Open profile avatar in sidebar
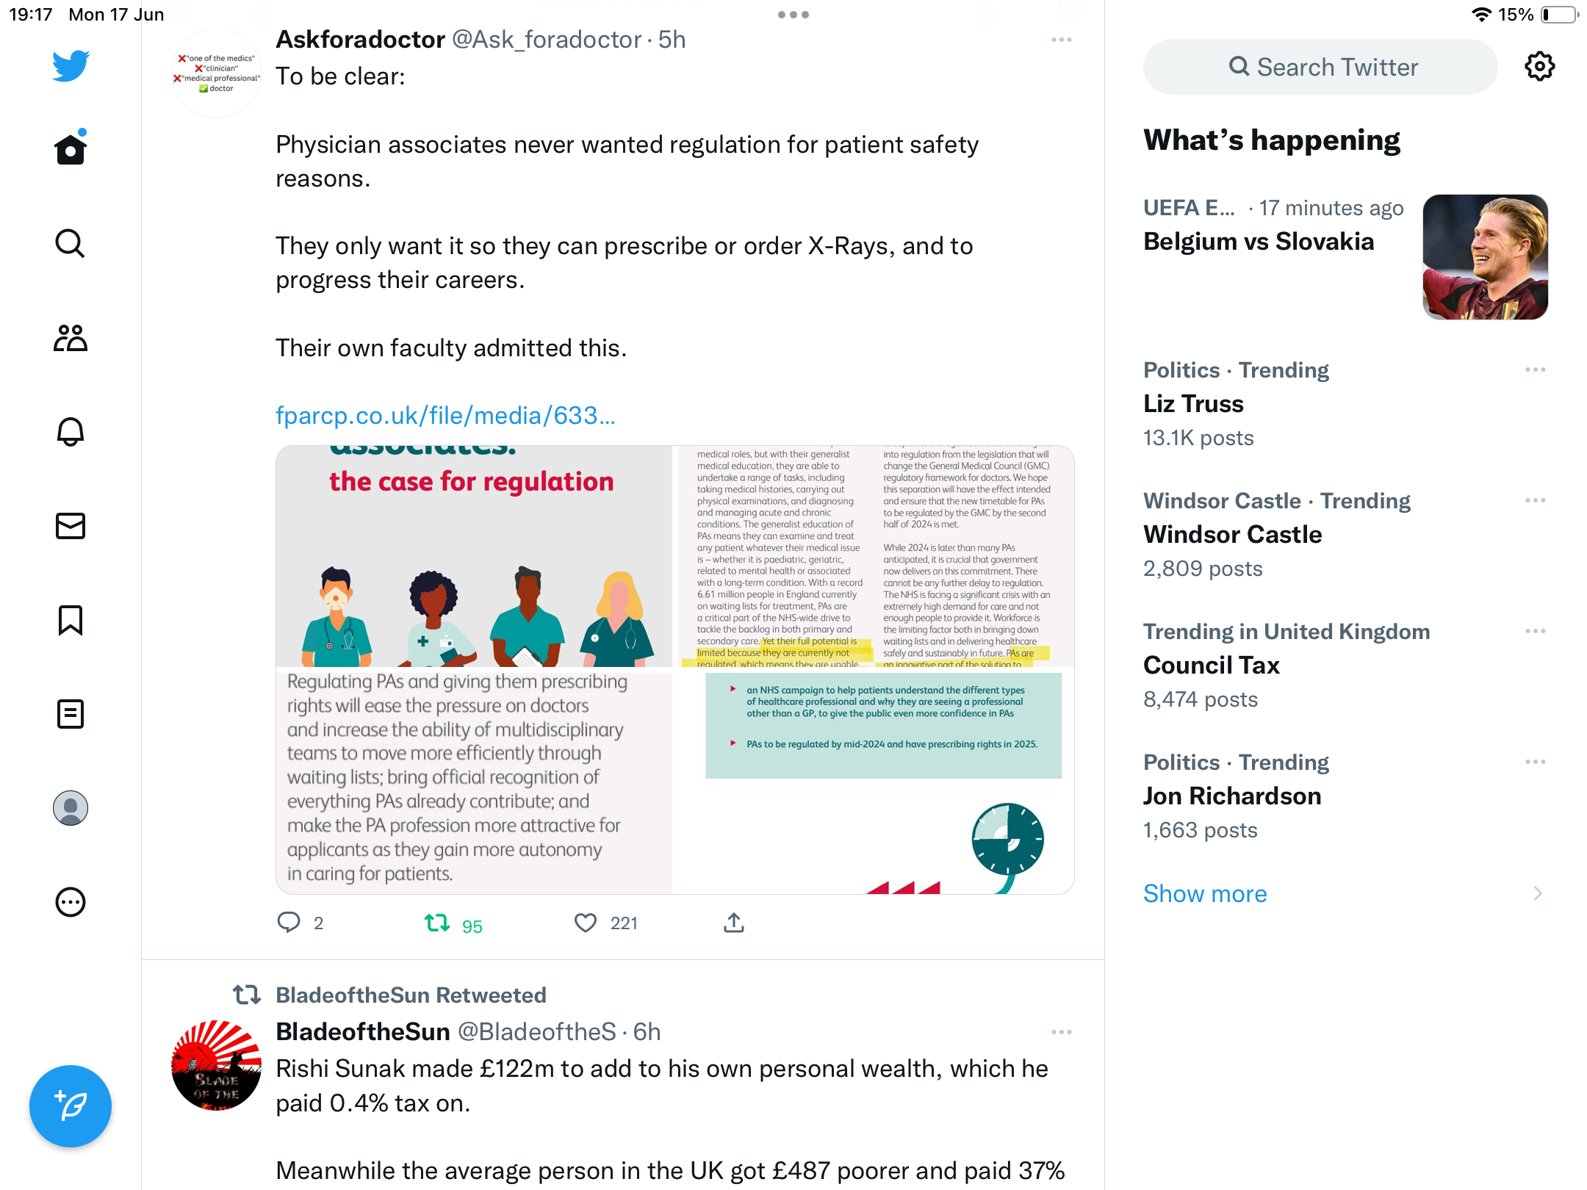1587x1190 pixels. [x=71, y=808]
